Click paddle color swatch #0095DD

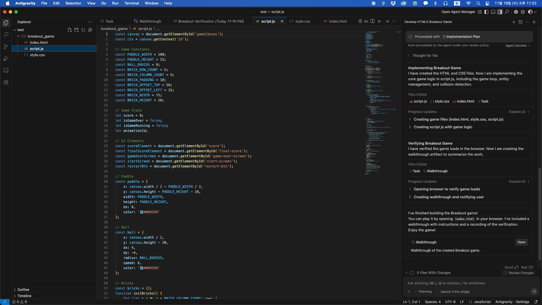click(x=142, y=212)
